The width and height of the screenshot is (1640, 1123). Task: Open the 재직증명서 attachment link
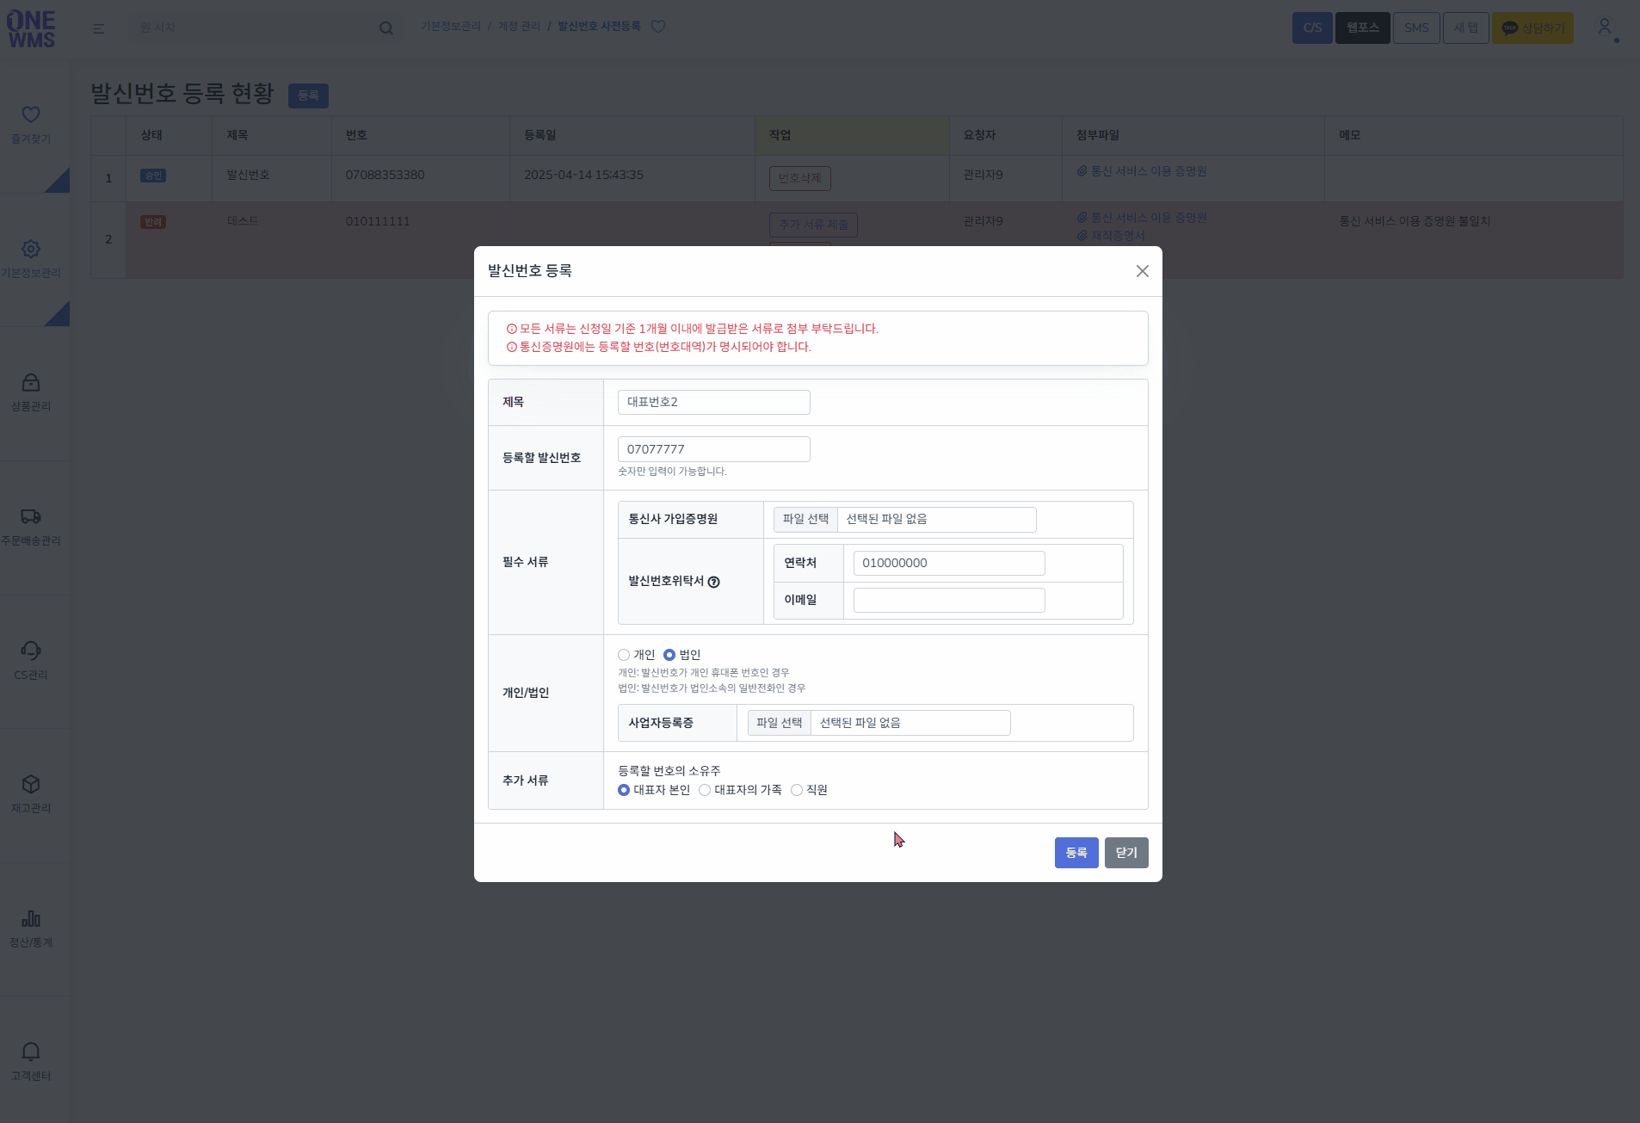[x=1111, y=236]
